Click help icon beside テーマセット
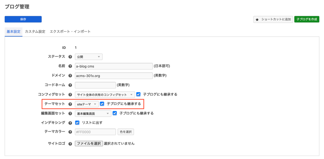The height and width of the screenshot is (159, 324). pyautogui.click(x=70, y=104)
